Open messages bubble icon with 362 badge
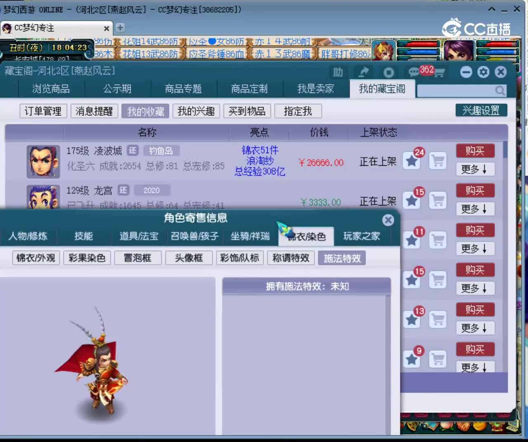Image resolution: width=528 pixels, height=442 pixels. (414, 73)
